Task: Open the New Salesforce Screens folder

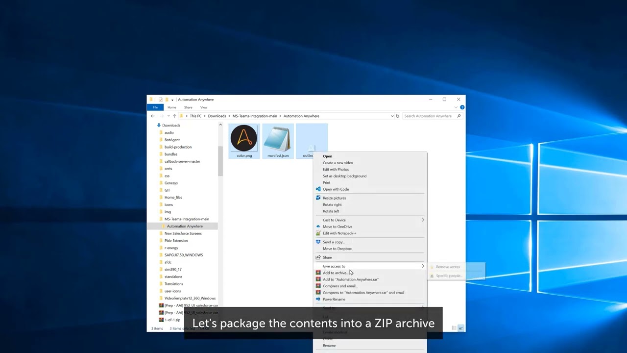Action: click(183, 233)
